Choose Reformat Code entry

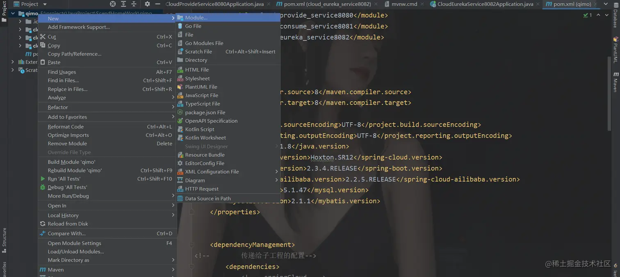[107, 127]
